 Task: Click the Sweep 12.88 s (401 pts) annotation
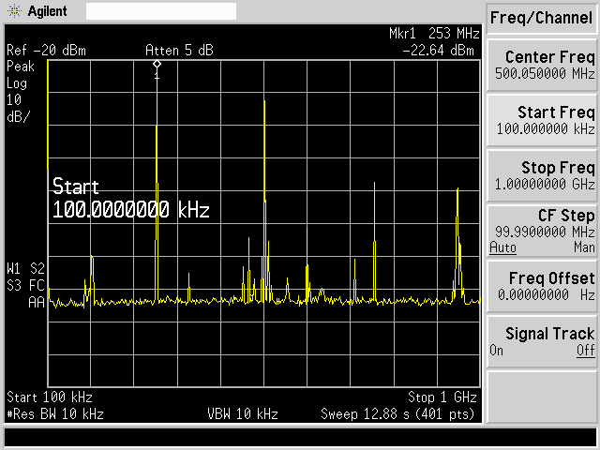[x=397, y=414]
